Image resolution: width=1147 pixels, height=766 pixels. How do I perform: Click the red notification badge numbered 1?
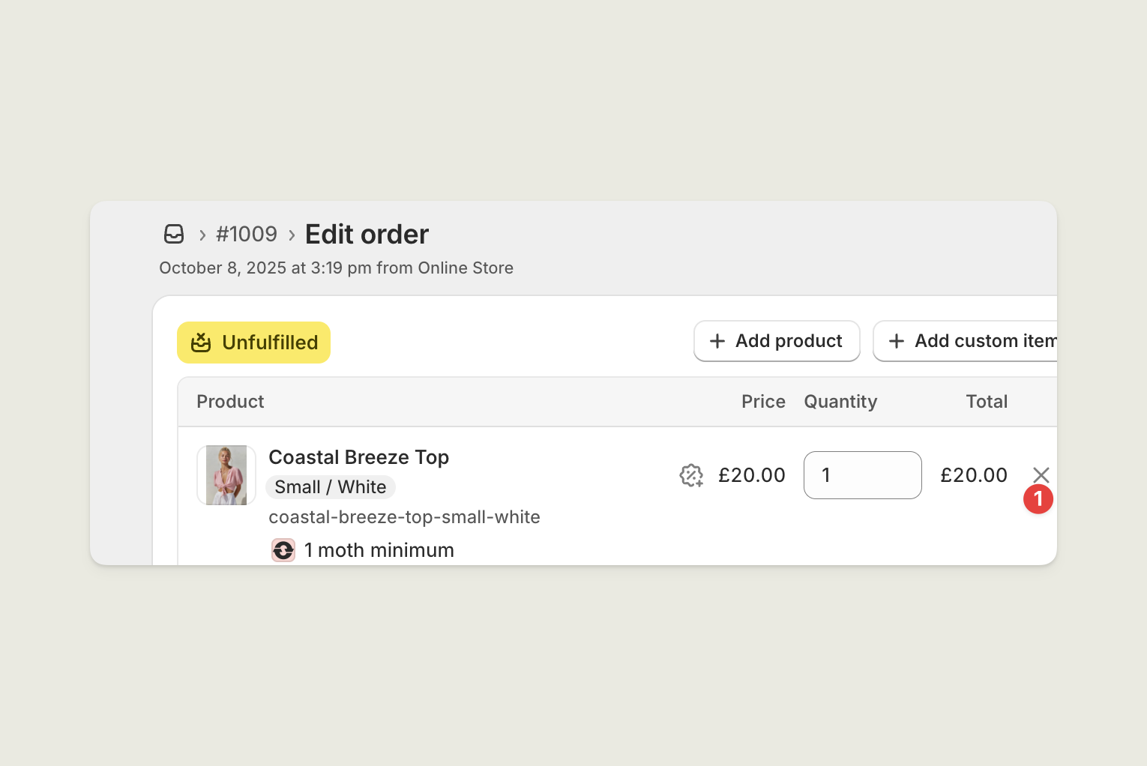[x=1038, y=499]
